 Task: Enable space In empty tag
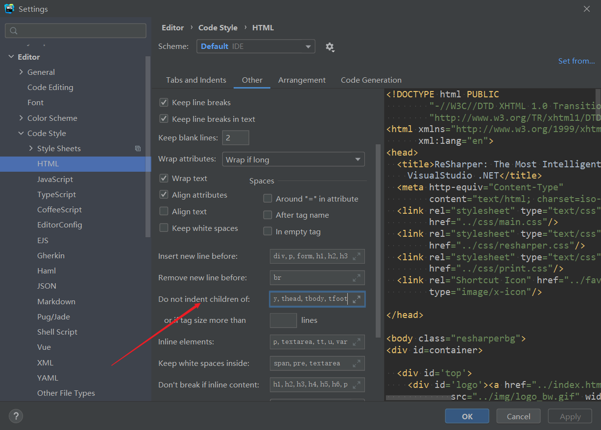[268, 231]
